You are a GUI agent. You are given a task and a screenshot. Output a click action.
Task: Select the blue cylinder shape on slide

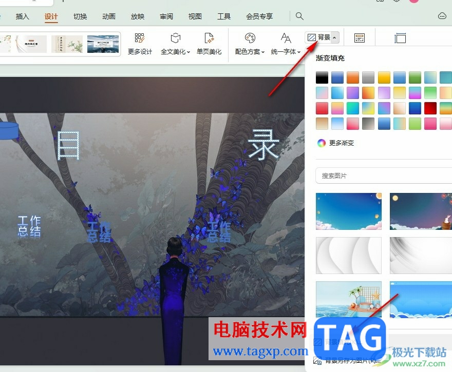coord(9,131)
